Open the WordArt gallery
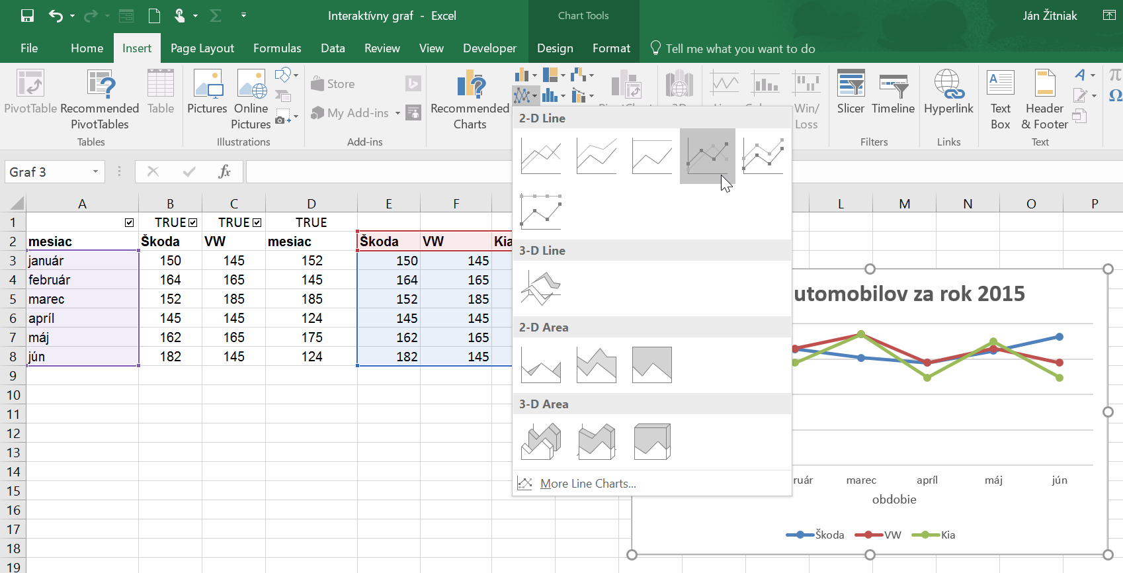The height and width of the screenshot is (573, 1123). pyautogui.click(x=1084, y=75)
